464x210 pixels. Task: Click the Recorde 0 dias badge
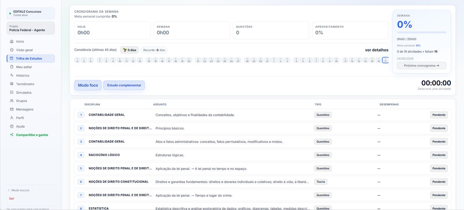(x=154, y=50)
